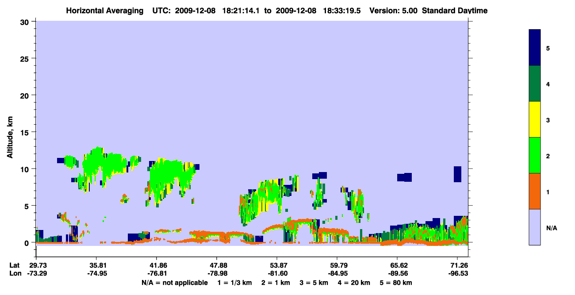Click colorbar number label 1
This screenshot has width=575, height=295.
tap(548, 192)
